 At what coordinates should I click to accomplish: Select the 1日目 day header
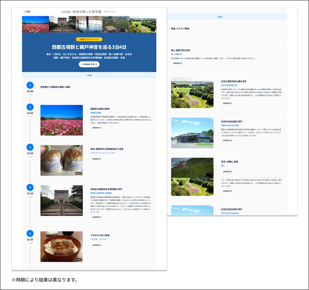89,75
